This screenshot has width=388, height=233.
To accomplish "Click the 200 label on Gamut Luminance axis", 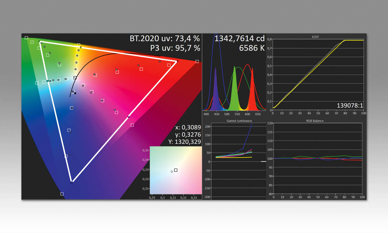I will [x=208, y=127].
